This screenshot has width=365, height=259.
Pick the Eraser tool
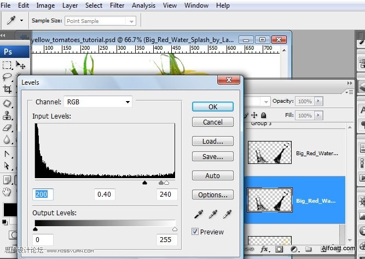pyautogui.click(x=7, y=127)
